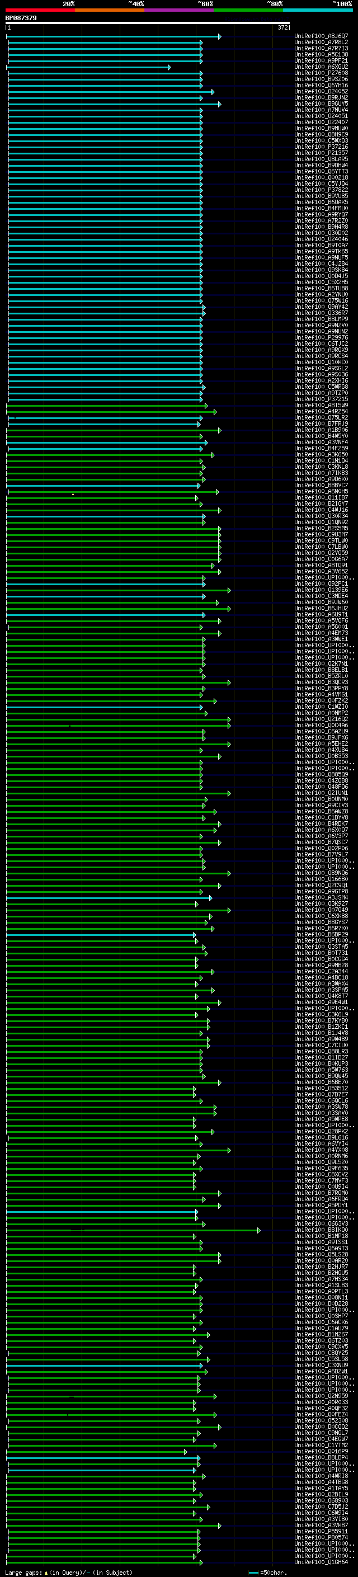Select hit label UniRef100_O22407
Screen dimensions: 358x1577
pyautogui.click(x=321, y=122)
